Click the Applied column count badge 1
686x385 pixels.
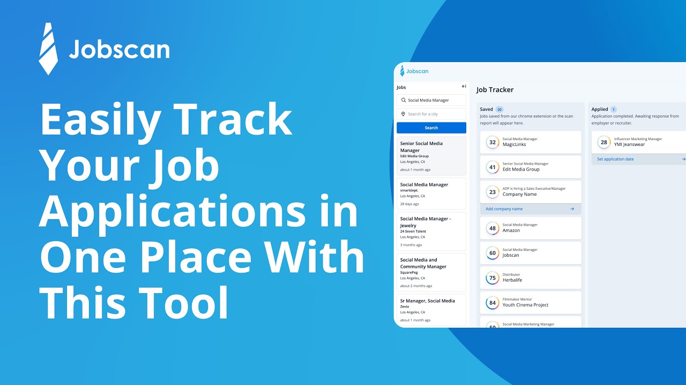pyautogui.click(x=614, y=109)
